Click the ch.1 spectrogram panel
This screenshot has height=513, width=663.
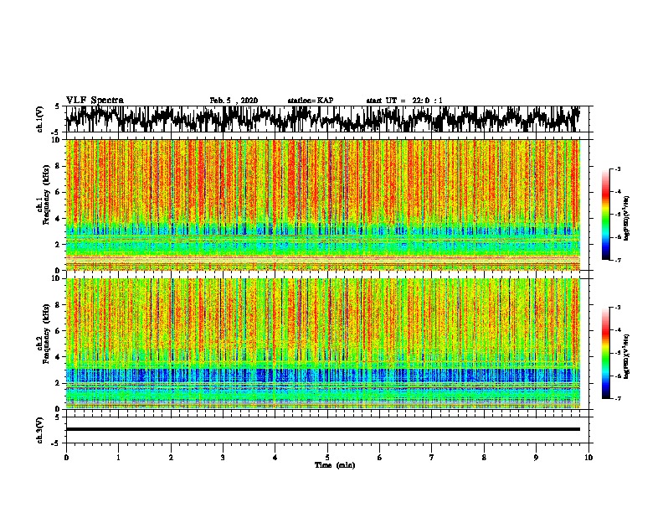point(323,205)
